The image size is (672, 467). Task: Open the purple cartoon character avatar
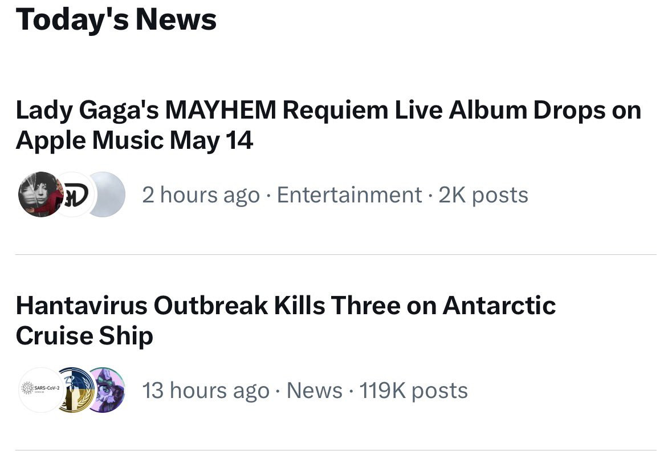pos(107,390)
